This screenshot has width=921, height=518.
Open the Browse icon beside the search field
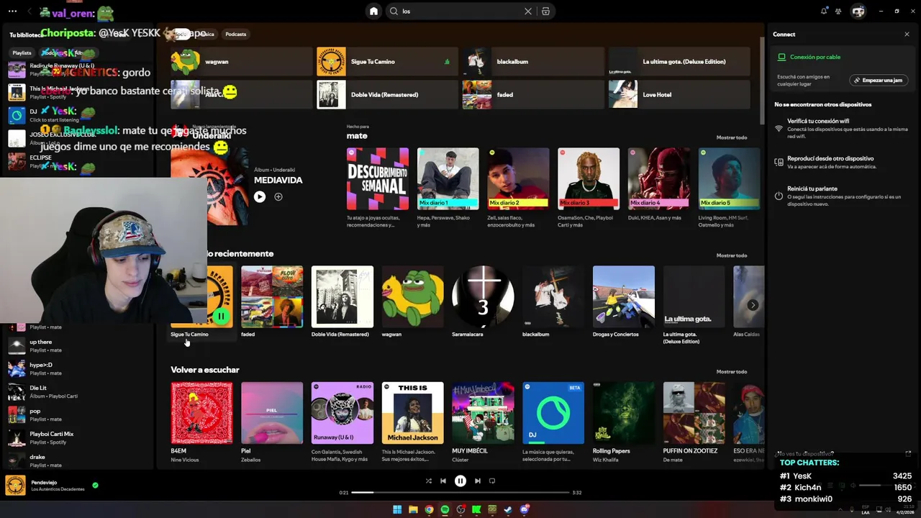click(545, 11)
